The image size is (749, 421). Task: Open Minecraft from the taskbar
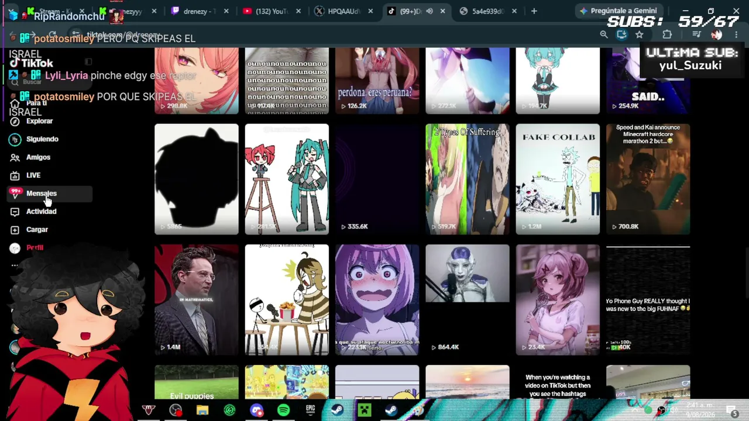(364, 410)
